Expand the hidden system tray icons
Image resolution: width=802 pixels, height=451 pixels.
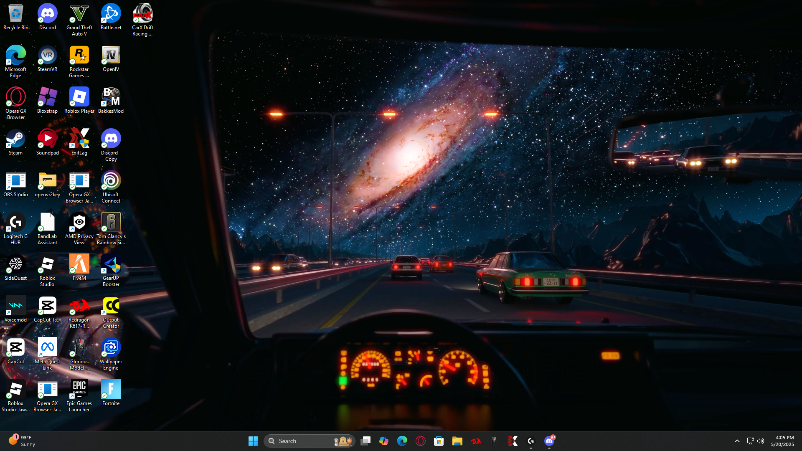click(x=737, y=441)
